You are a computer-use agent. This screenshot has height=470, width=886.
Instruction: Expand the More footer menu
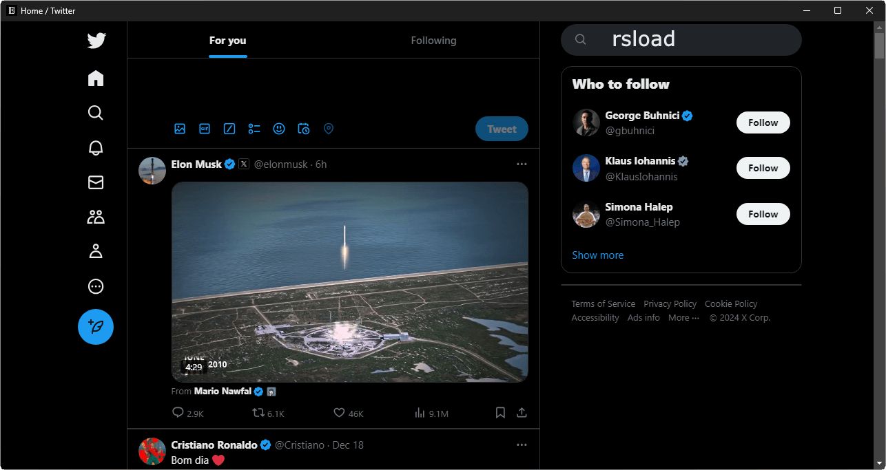tap(683, 318)
